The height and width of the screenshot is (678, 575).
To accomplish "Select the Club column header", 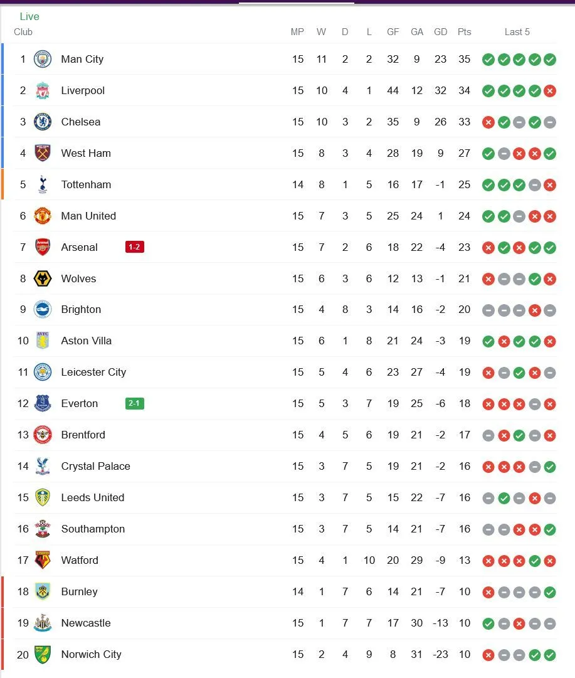I will (23, 32).
